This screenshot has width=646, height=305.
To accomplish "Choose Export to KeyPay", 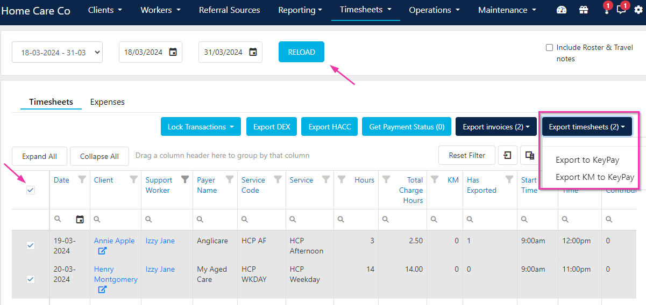I will click(587, 159).
